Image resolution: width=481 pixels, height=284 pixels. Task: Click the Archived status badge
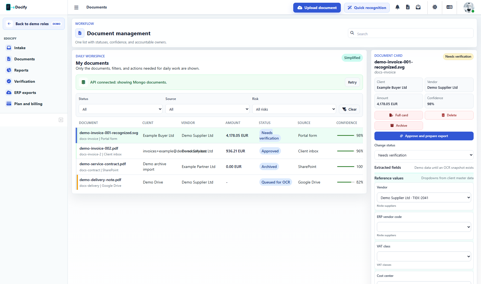(269, 167)
